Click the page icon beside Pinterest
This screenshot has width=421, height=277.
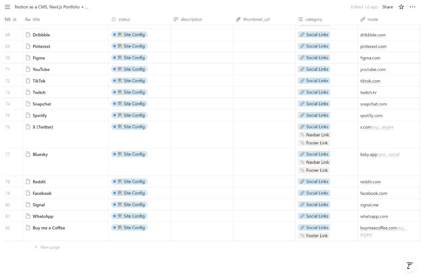pos(28,46)
